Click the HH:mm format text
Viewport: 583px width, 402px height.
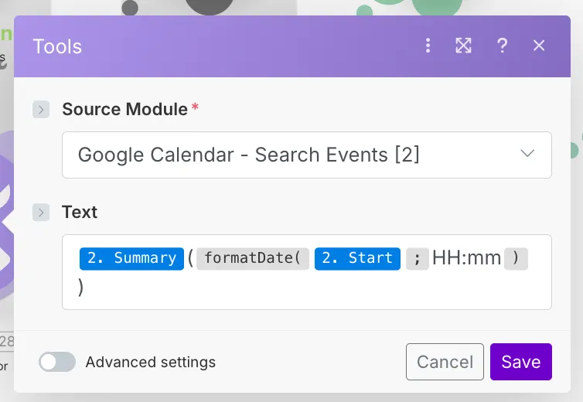click(x=467, y=258)
